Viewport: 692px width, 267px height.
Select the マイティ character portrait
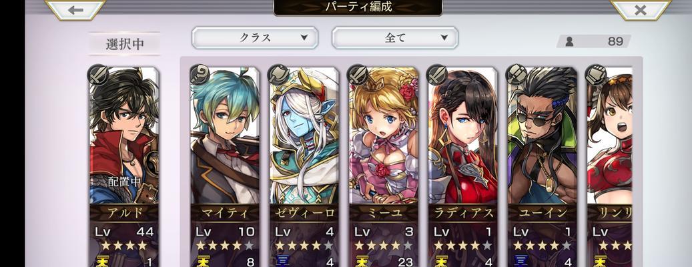tap(225, 137)
